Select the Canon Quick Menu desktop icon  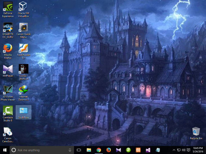click(x=23, y=31)
